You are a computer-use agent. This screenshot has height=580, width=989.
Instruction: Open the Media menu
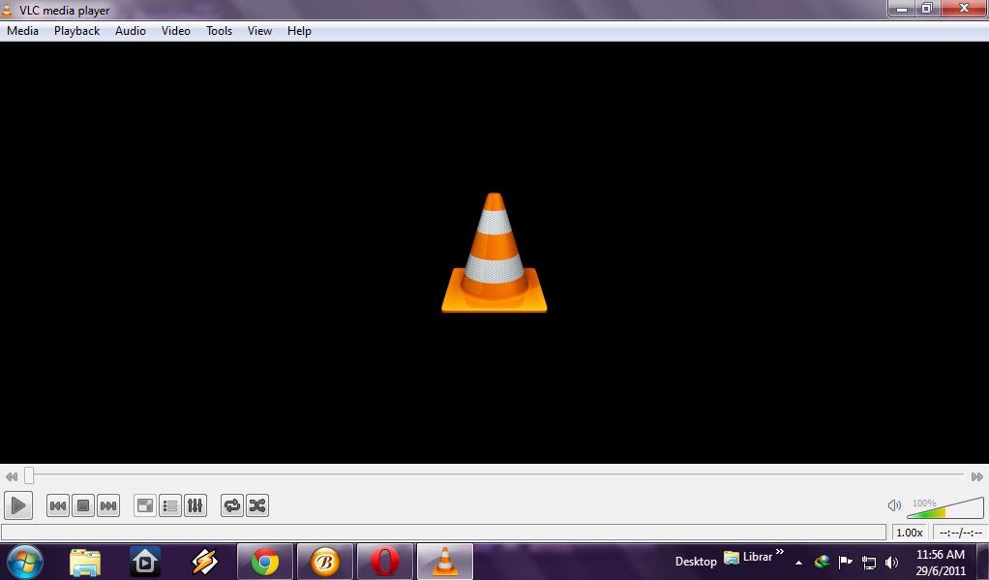[x=22, y=30]
